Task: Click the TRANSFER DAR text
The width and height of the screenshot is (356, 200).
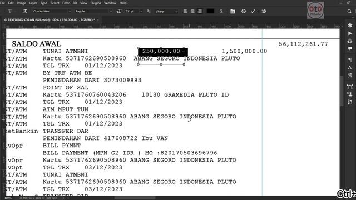Action: coord(66,131)
